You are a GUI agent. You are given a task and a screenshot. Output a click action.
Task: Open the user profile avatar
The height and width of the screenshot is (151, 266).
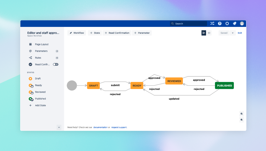click(242, 24)
